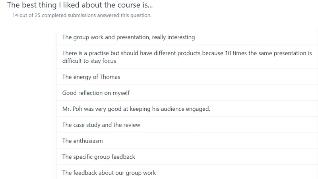Click the response mentioning Mr. Poh
The image size is (318, 179).
pos(187,109)
